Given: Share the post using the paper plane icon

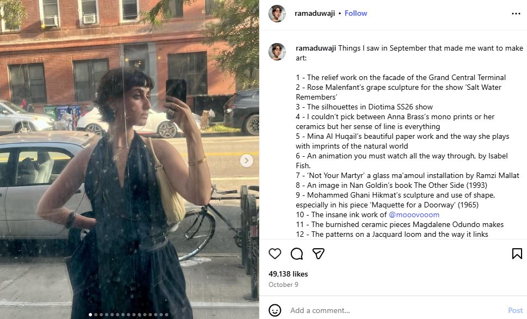Looking at the screenshot, I should click(318, 254).
